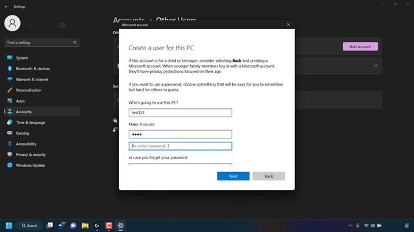This screenshot has height=232, width=414.
Task: Click the password field with dots
Action: coord(180,134)
